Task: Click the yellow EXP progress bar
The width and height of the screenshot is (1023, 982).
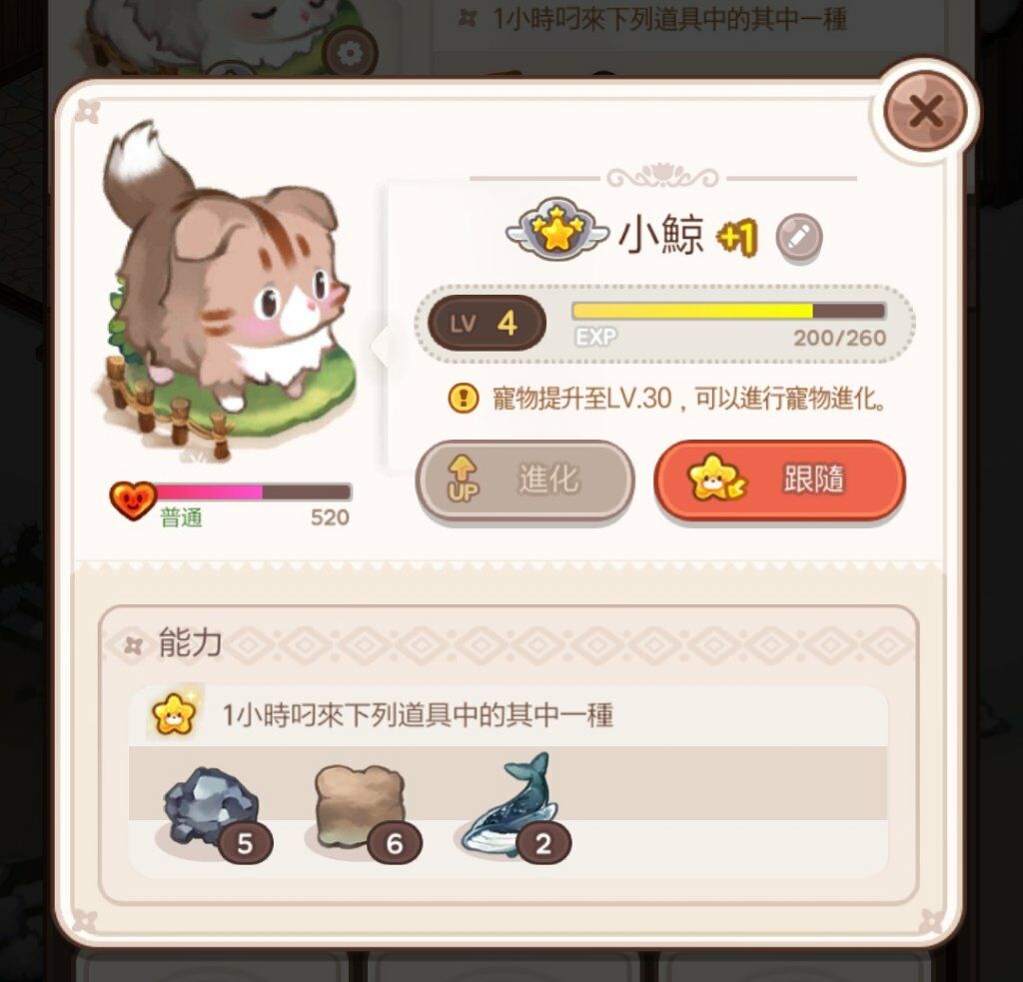Action: pos(728,312)
